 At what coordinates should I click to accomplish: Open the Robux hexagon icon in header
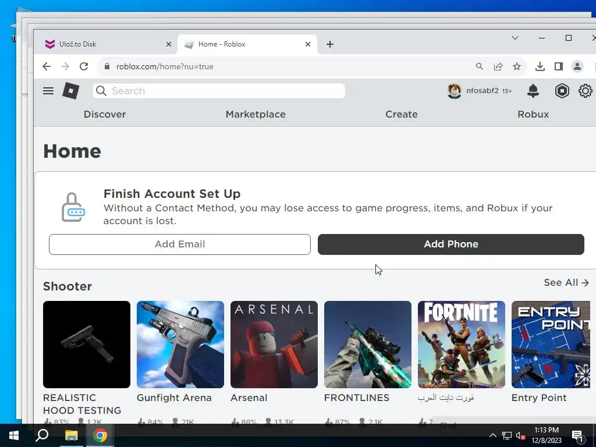coord(562,91)
